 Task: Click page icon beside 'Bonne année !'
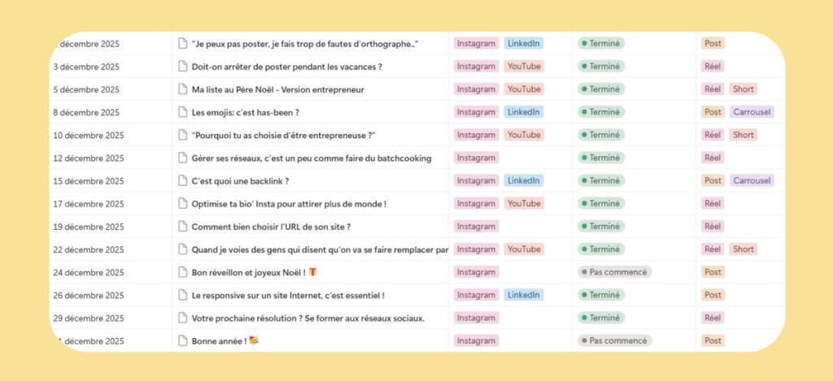[182, 340]
